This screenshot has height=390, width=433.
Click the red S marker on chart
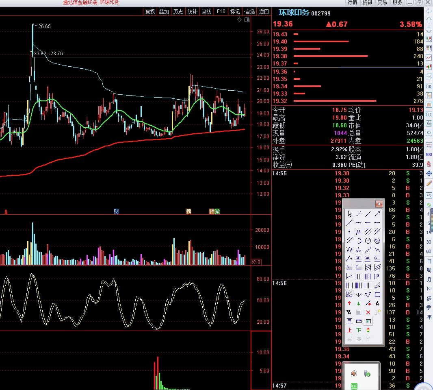click(x=6, y=212)
